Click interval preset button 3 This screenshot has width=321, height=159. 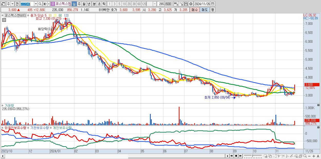[114, 4]
